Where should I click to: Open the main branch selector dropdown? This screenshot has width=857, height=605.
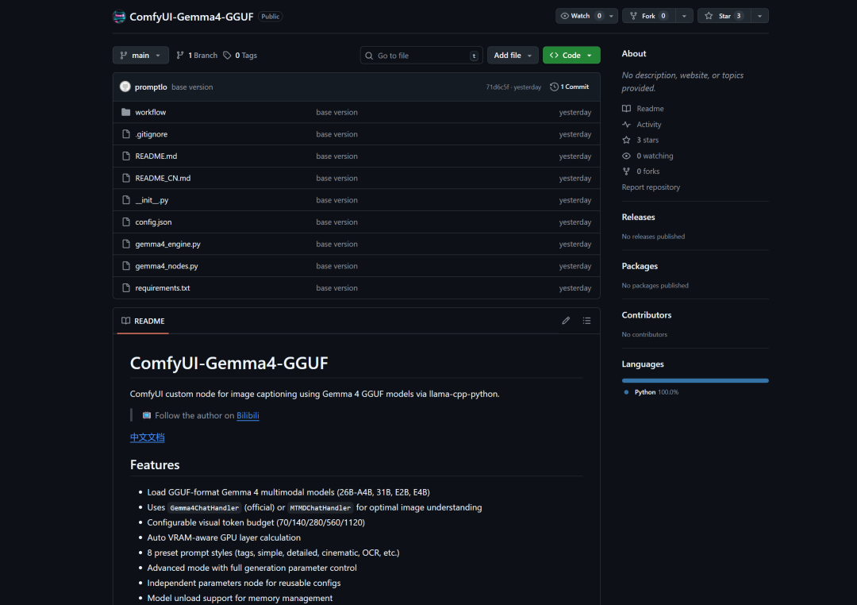point(140,56)
